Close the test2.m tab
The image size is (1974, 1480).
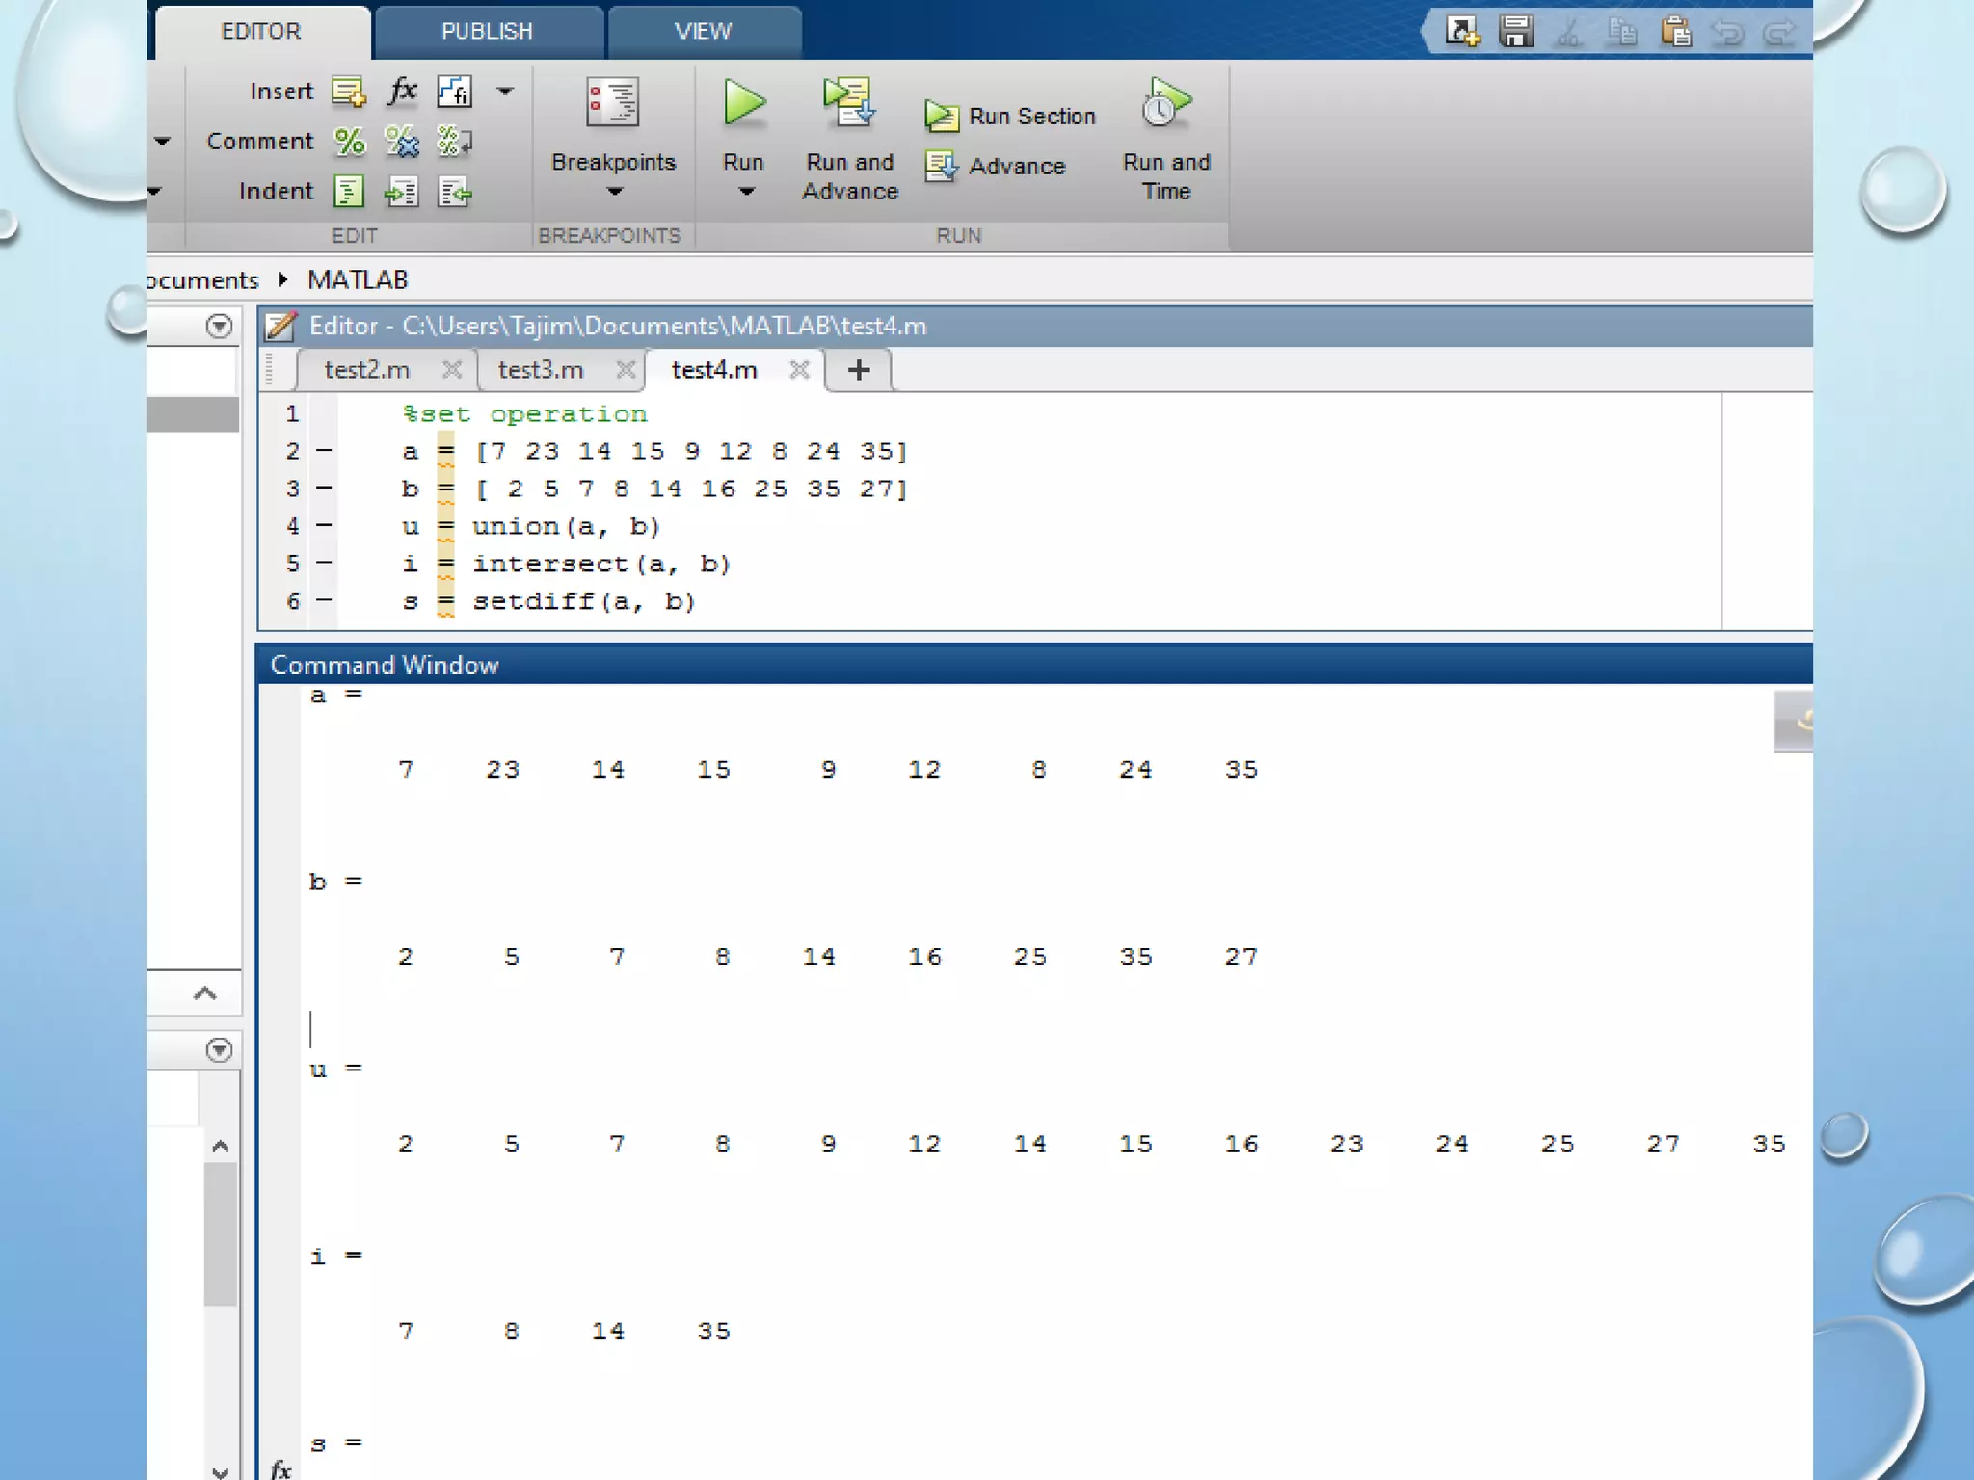coord(452,370)
